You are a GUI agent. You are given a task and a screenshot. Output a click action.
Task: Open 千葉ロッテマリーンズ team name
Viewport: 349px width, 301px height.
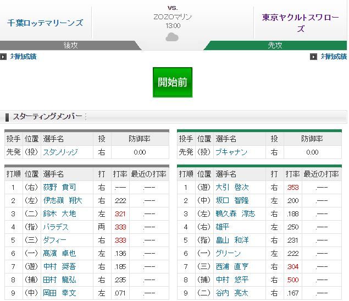[x=45, y=23]
